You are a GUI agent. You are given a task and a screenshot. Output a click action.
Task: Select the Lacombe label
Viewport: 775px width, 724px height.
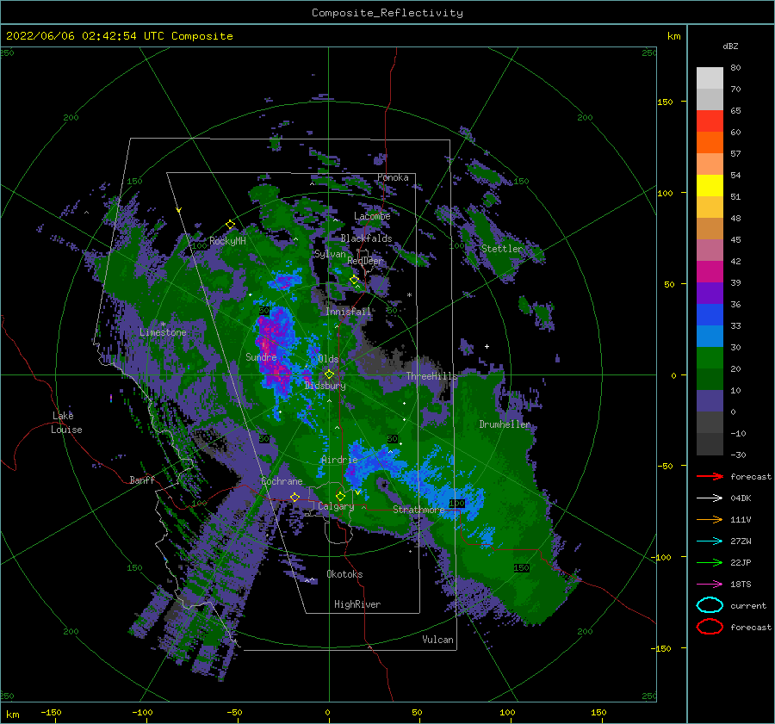click(372, 216)
